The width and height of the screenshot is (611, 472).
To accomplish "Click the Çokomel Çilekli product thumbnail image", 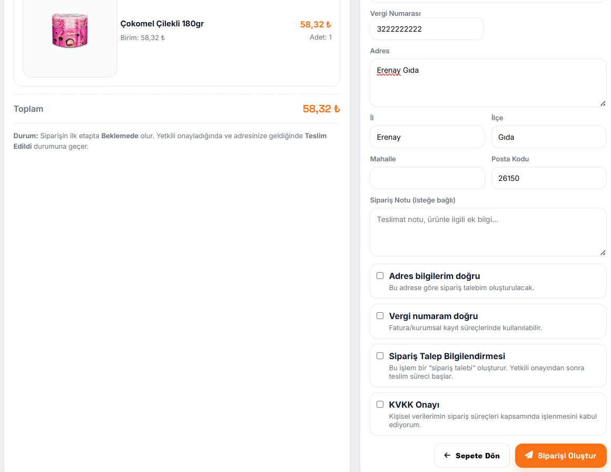I will pos(70,30).
